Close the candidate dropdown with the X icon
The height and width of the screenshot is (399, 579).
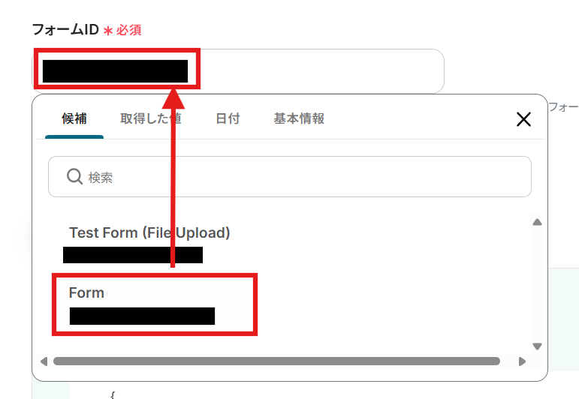[523, 119]
